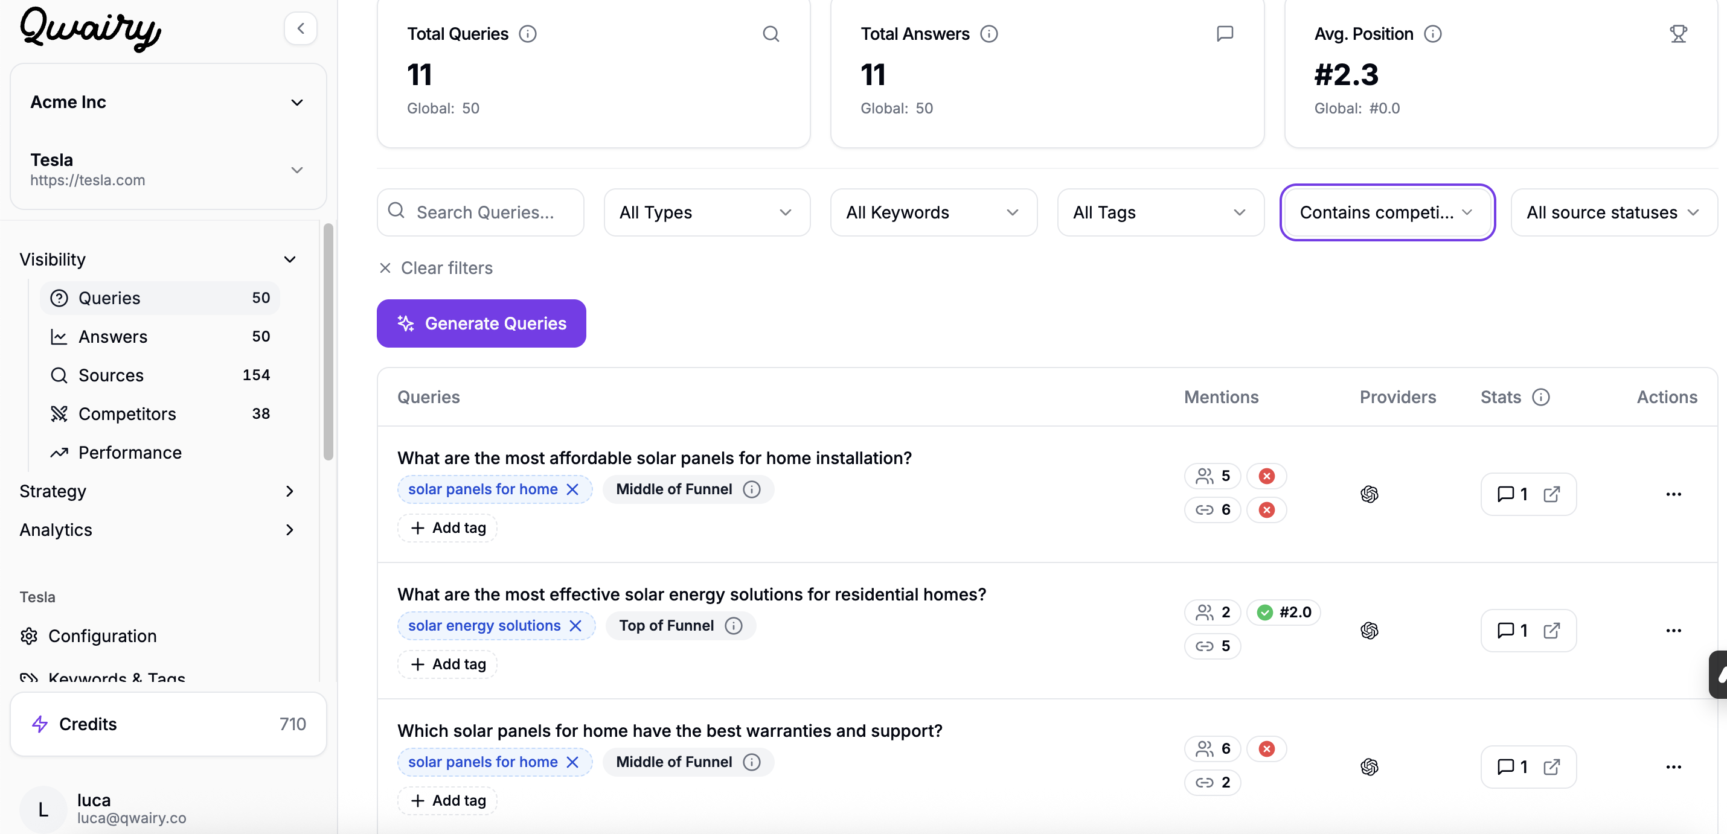This screenshot has height=834, width=1727.
Task: Click the 6 links badge on affordable query
Action: point(1213,510)
